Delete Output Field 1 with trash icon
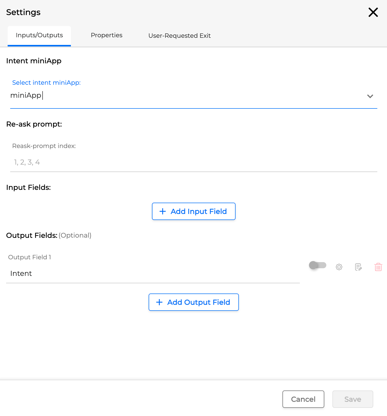 tap(378, 267)
